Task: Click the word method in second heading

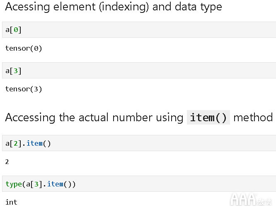Action: [x=253, y=117]
